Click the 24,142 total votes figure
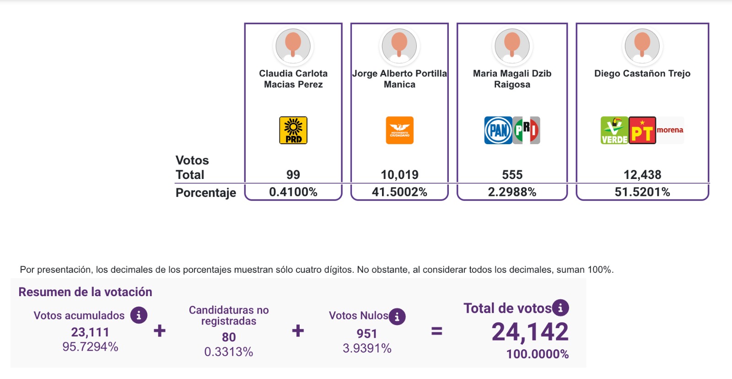This screenshot has height=379, width=732. pos(530,332)
